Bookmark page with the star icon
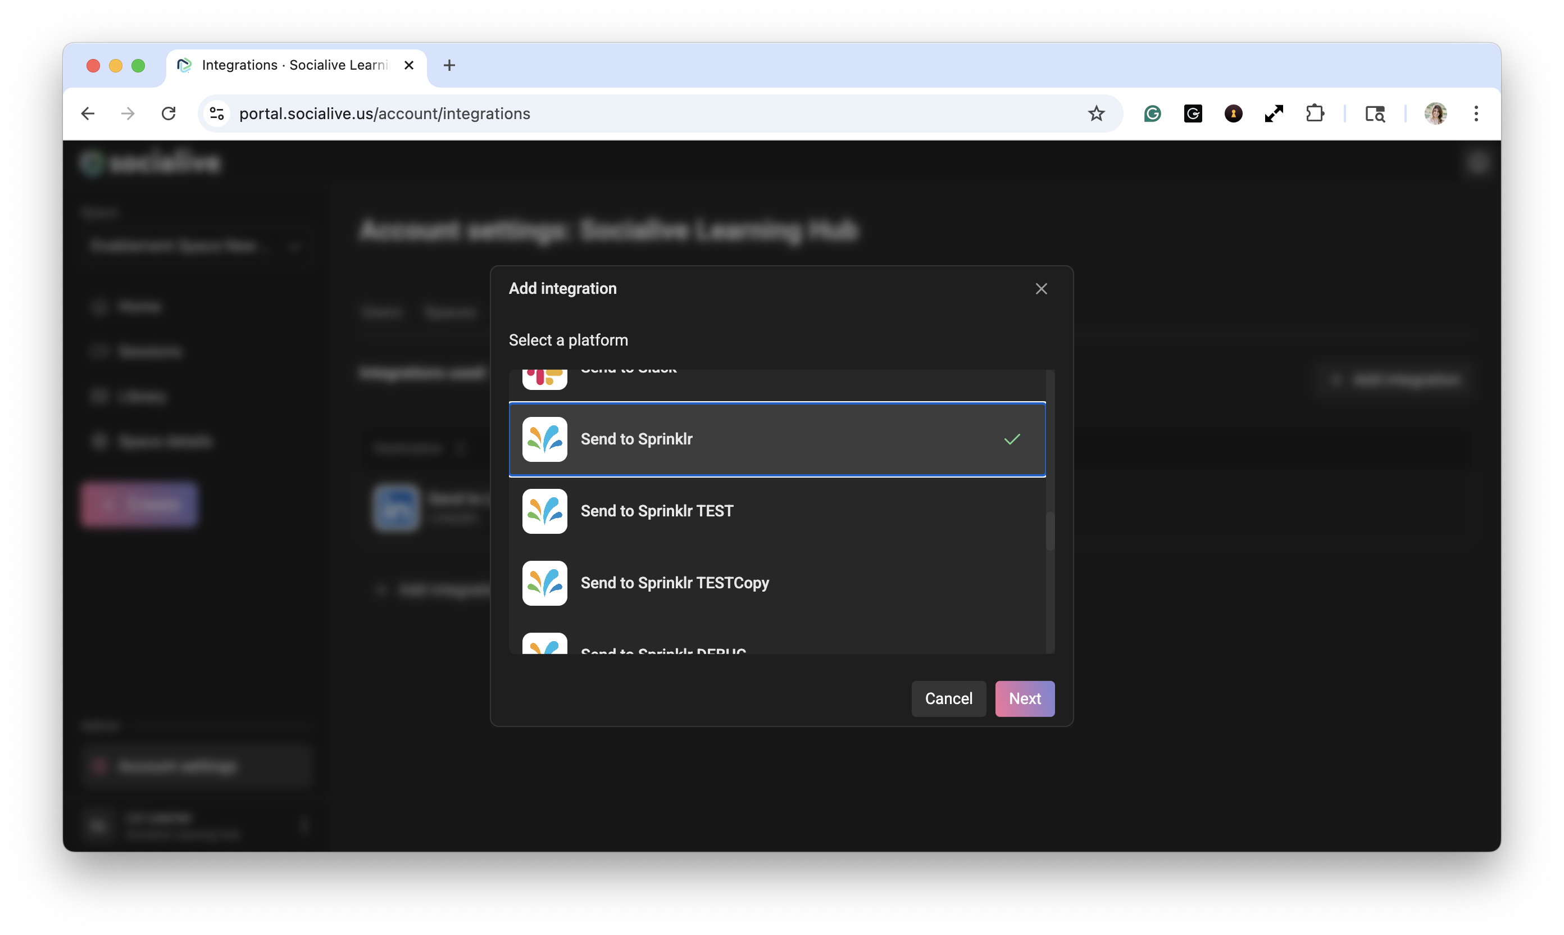 1096,114
